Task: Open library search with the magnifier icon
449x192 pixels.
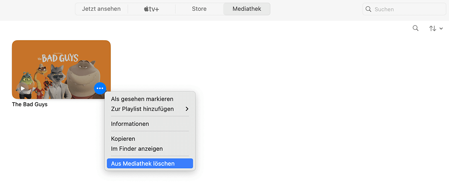Action: click(x=416, y=28)
